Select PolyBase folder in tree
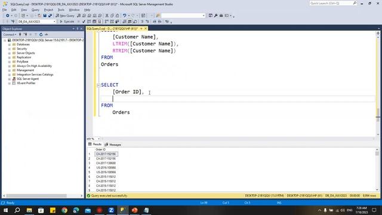Screen dimensions: 382x215 pyautogui.click(x=23, y=62)
